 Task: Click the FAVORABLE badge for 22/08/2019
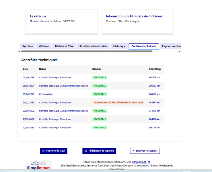coord(100,128)
